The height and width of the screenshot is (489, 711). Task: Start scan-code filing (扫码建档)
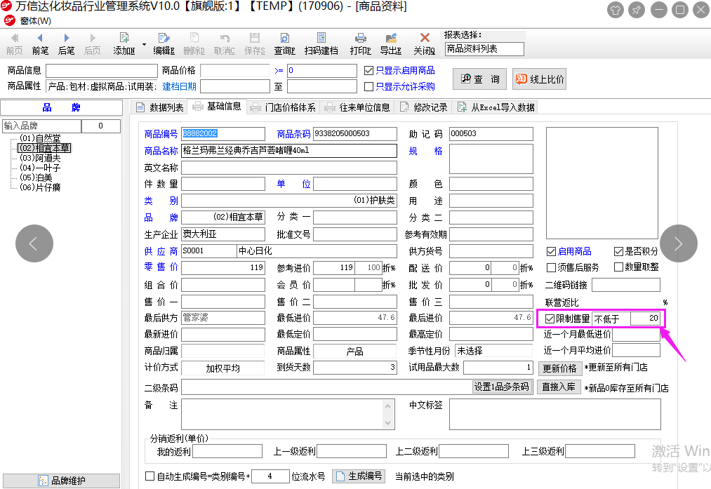pyautogui.click(x=321, y=44)
